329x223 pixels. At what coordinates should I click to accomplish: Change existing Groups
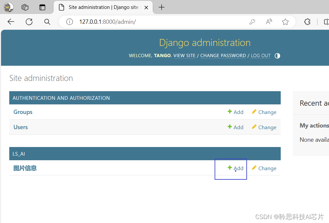pyautogui.click(x=264, y=112)
